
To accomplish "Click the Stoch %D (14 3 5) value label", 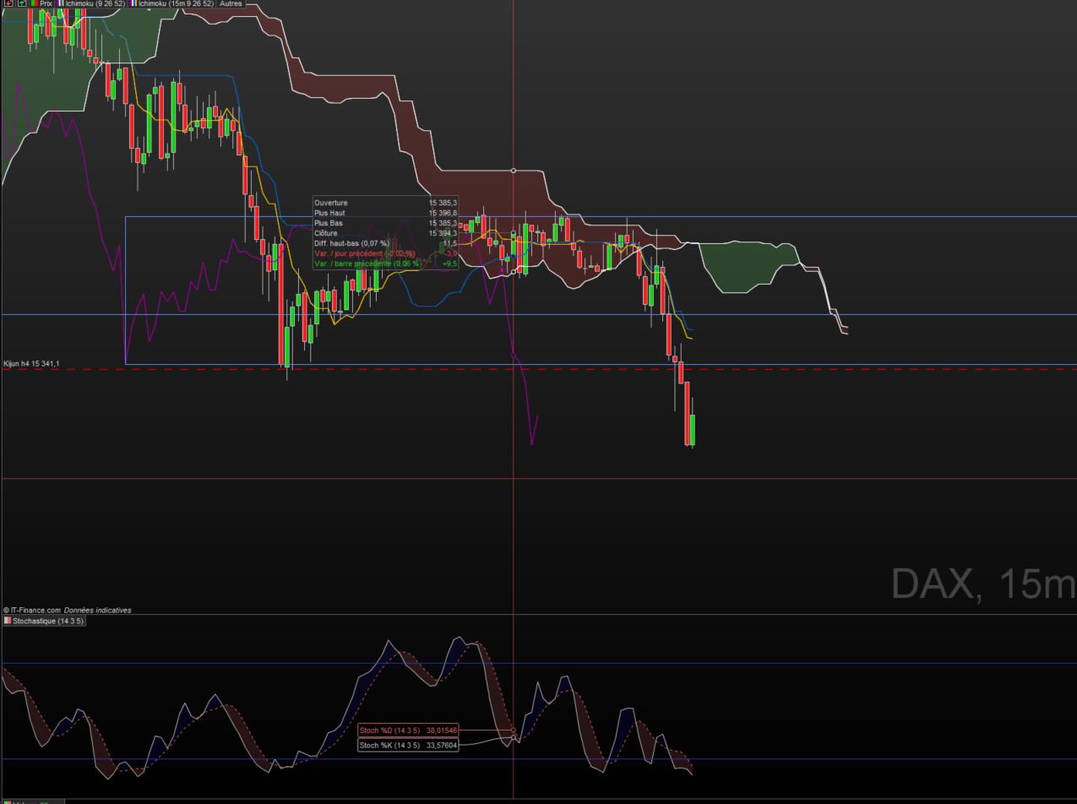I will pyautogui.click(x=408, y=731).
